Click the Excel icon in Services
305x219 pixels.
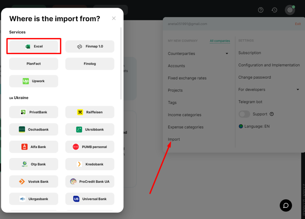pos(28,46)
